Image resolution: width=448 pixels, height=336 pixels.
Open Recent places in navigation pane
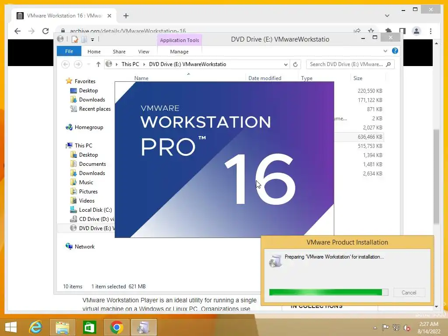pyautogui.click(x=94, y=109)
